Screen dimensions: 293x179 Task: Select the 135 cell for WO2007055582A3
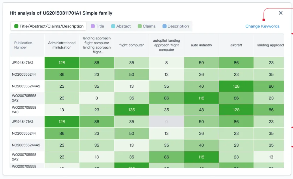131,110
